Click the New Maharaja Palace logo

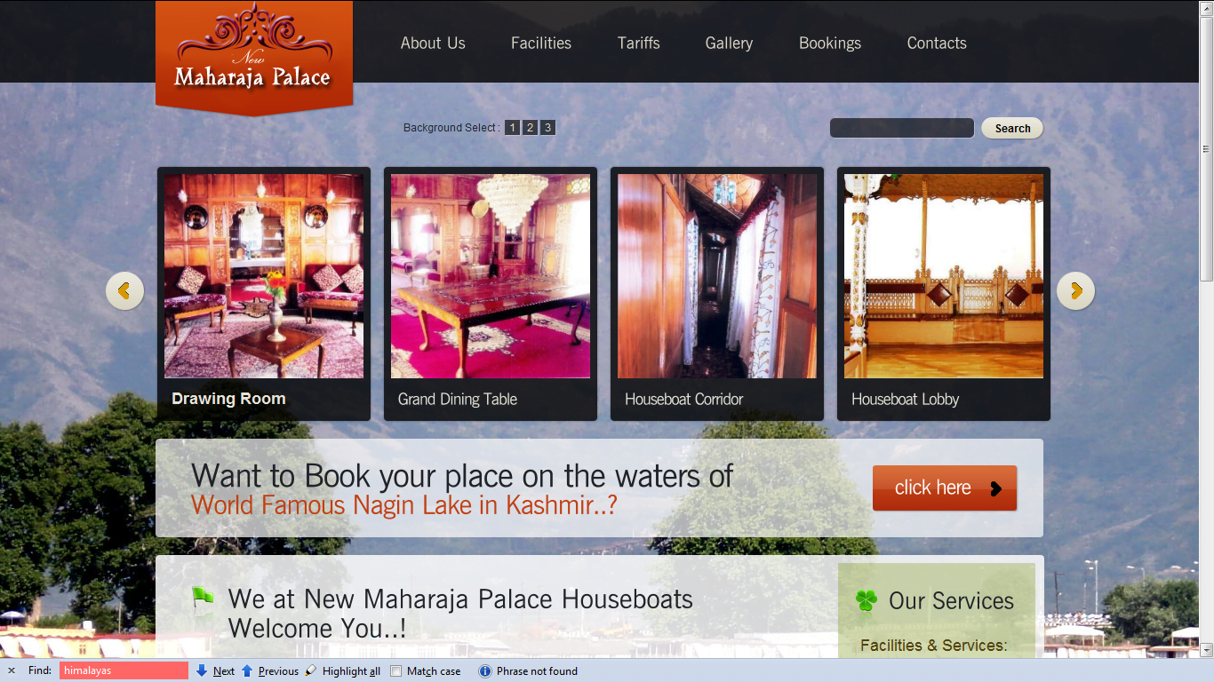[254, 58]
